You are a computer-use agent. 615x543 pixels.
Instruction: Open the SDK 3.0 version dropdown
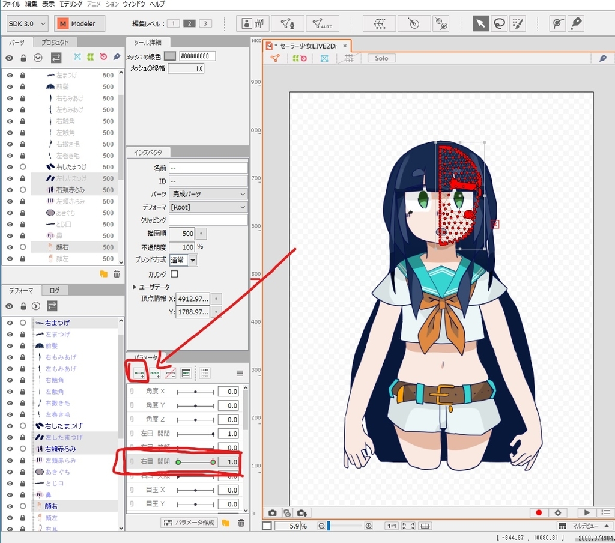click(28, 23)
